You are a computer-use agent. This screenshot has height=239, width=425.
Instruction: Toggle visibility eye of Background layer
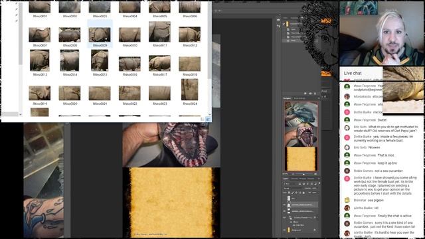tap(284, 230)
